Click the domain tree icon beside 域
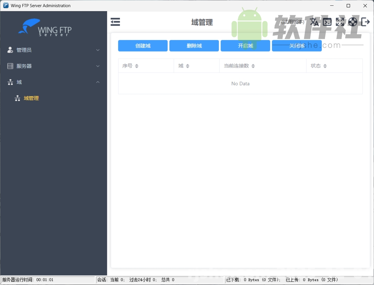The image size is (374, 285). click(x=10, y=82)
